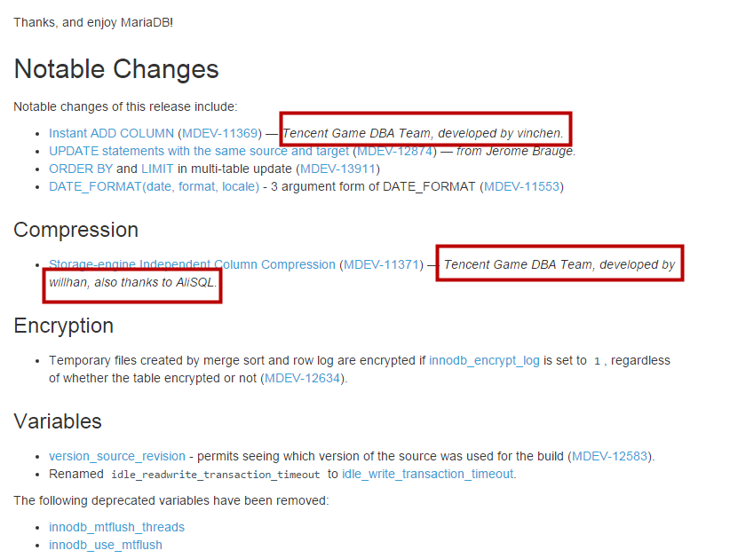Open DATE_FORMAT(date, format, locale) link
This screenshot has height=558, width=730.
pos(155,186)
